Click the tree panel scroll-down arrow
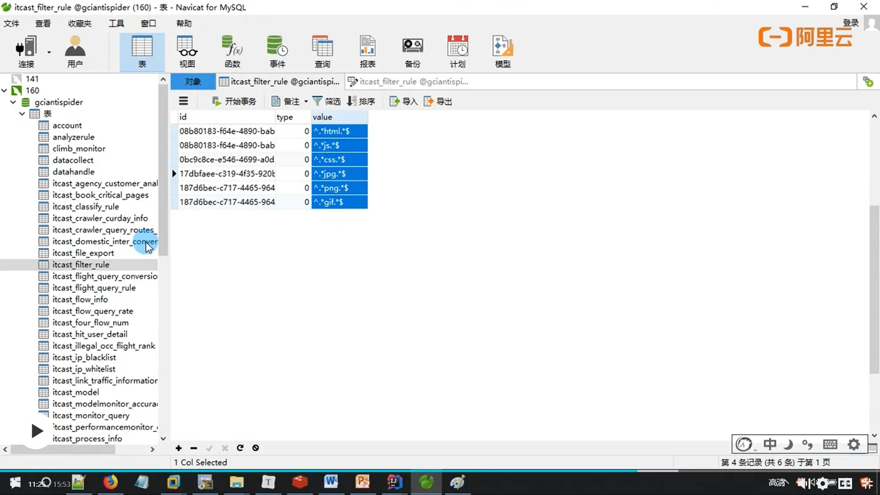 pyautogui.click(x=163, y=438)
